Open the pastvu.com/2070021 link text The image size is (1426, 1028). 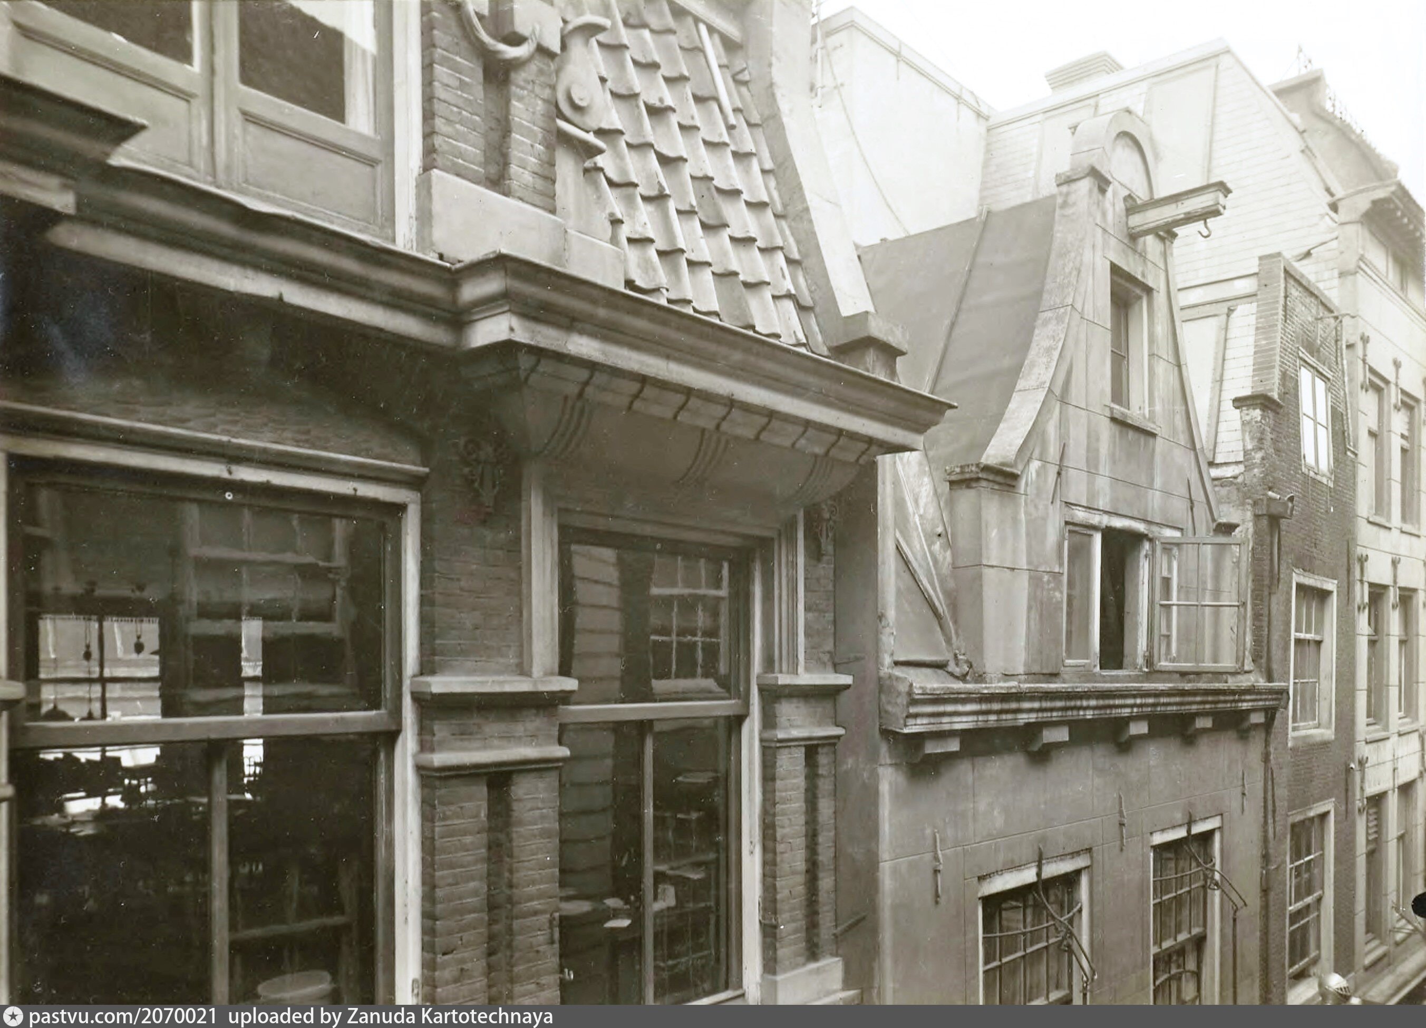coord(123,1017)
